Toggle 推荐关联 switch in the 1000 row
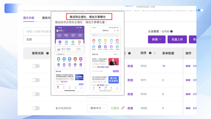The image size is (211, 119). (x=36, y=108)
